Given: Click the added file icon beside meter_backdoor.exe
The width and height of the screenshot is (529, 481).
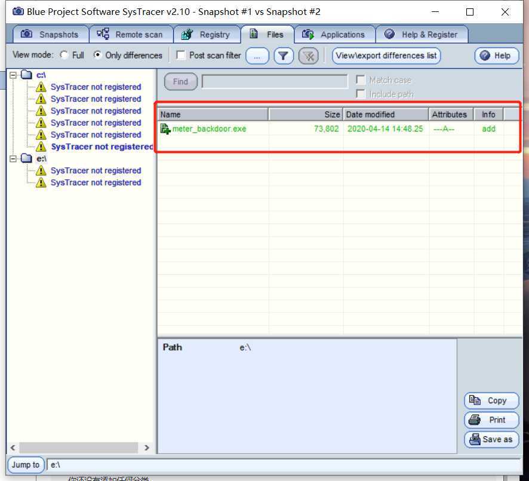Looking at the screenshot, I should click(x=165, y=128).
